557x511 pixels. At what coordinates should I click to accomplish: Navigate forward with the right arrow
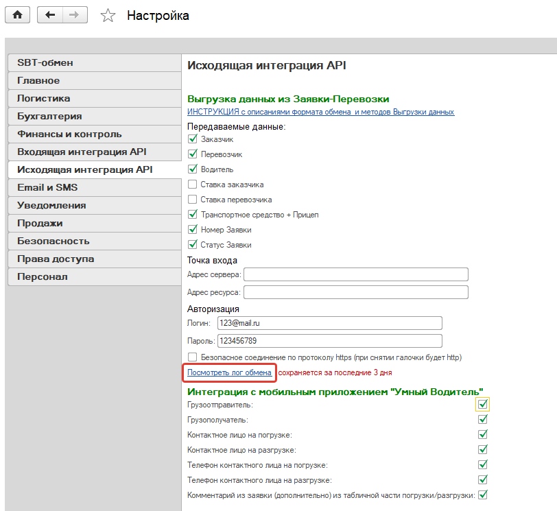(75, 15)
